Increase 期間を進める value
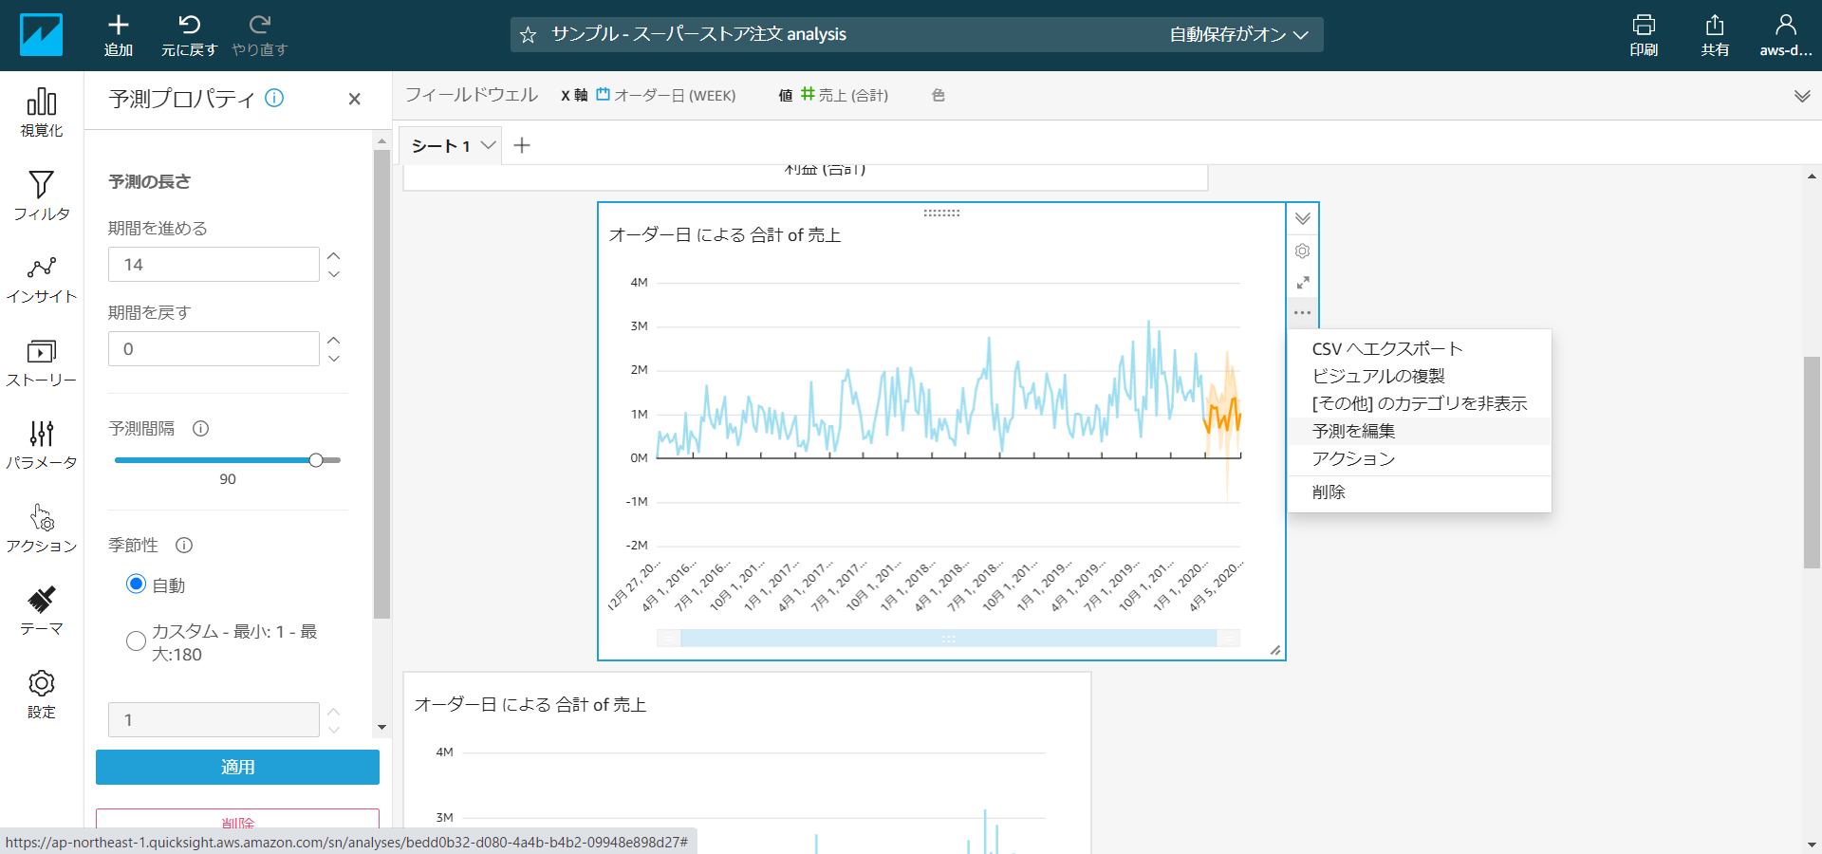Viewport: 1822px width, 854px height. pos(334,255)
